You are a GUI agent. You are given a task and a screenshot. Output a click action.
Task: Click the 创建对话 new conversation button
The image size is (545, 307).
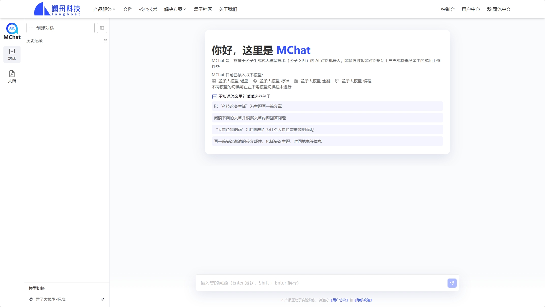click(x=60, y=28)
